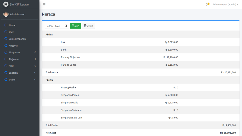
Task: Click the Laporan circle icon
Action: click(x=6, y=73)
